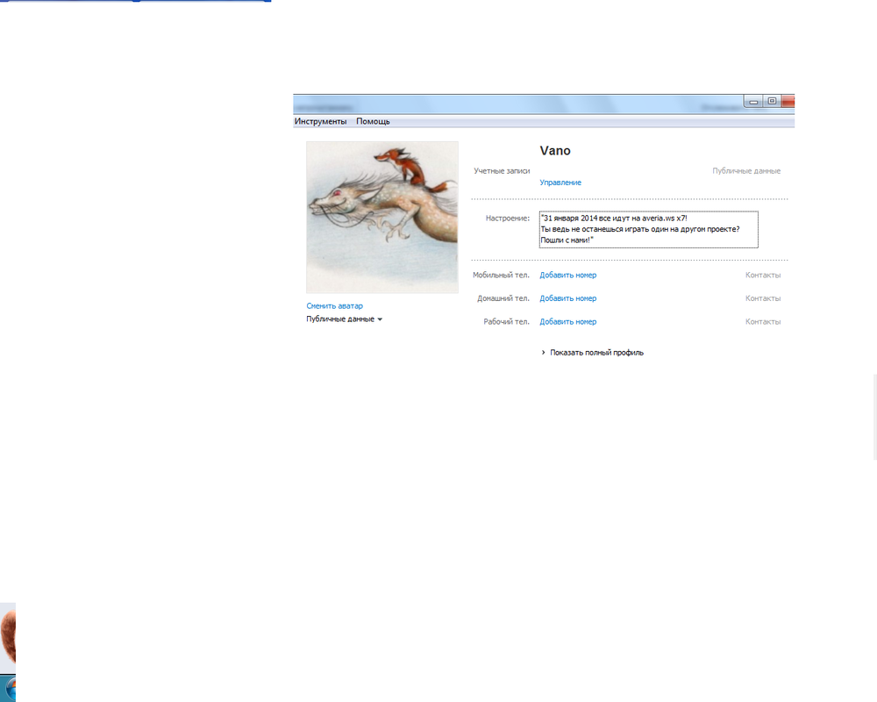Viewport: 877px width, 702px height.
Task: Open the Инструменты menu
Action: point(320,121)
